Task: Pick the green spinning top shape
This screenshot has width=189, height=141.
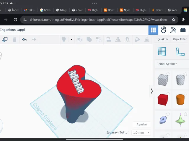Action: pyautogui.click(x=180, y=120)
